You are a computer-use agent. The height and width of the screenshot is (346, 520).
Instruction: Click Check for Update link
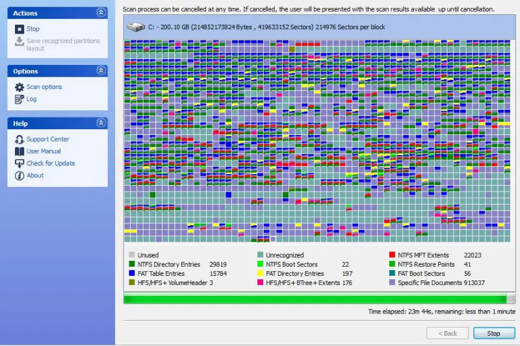coord(51,163)
